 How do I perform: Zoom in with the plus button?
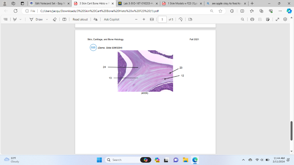click(144, 19)
